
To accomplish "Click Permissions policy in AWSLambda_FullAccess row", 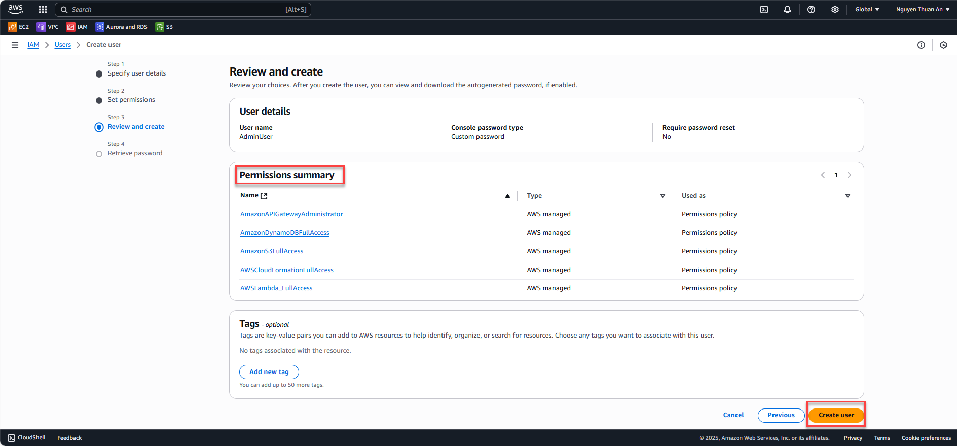I will pyautogui.click(x=709, y=288).
